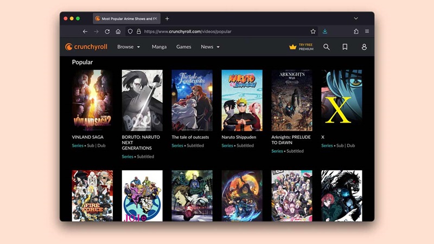Open the Firefox downloads arrow icon
434x244 pixels.
pyautogui.click(x=325, y=31)
